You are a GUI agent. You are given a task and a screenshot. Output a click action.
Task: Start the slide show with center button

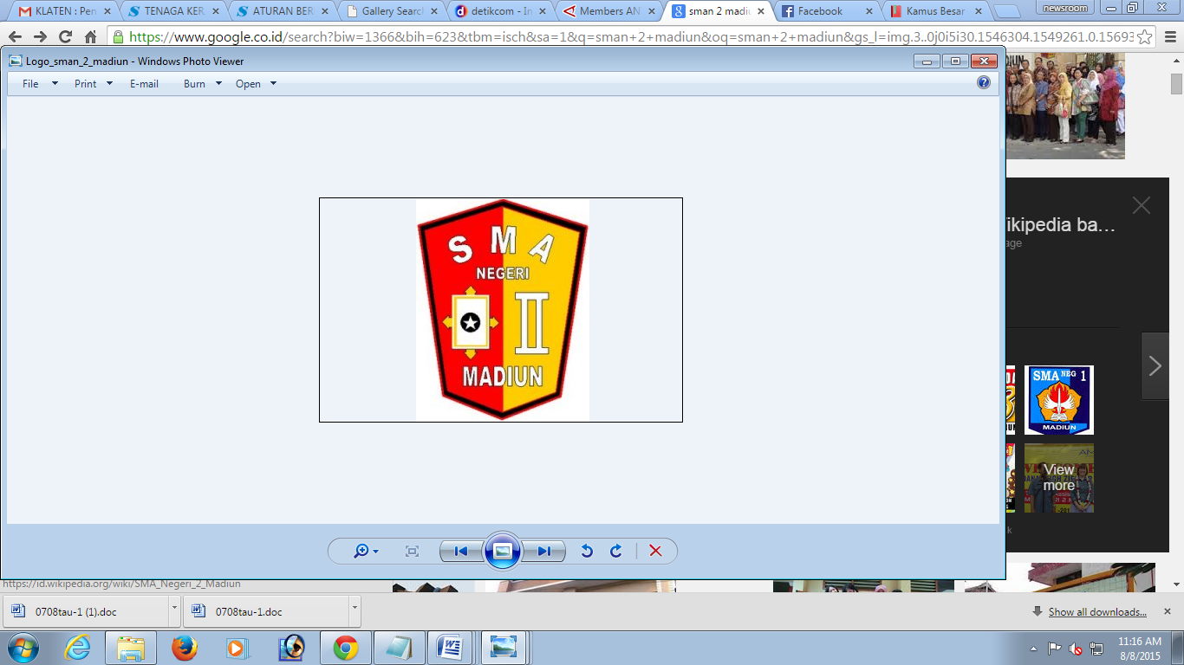tap(503, 551)
